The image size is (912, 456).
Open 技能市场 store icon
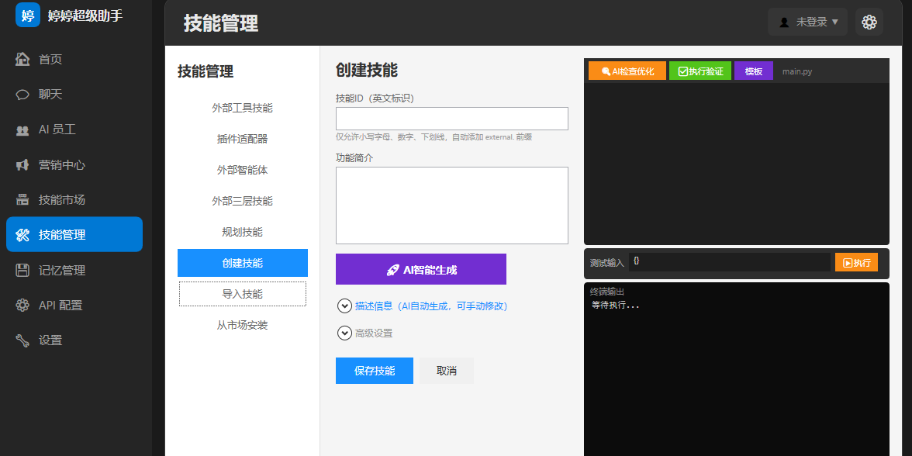point(22,200)
